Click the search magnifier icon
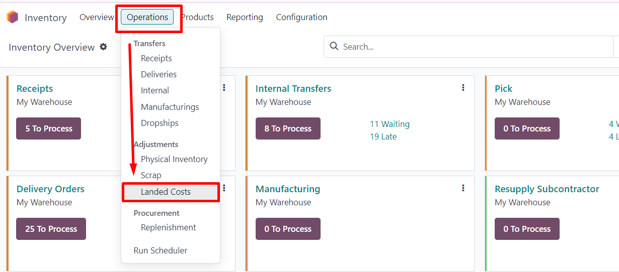Image resolution: width=619 pixels, height=272 pixels. [334, 46]
